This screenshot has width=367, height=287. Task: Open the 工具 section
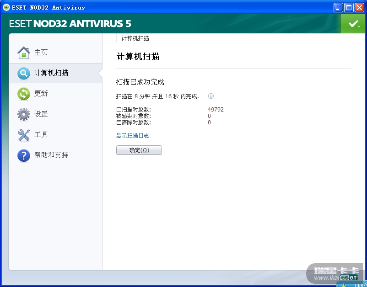click(x=41, y=135)
